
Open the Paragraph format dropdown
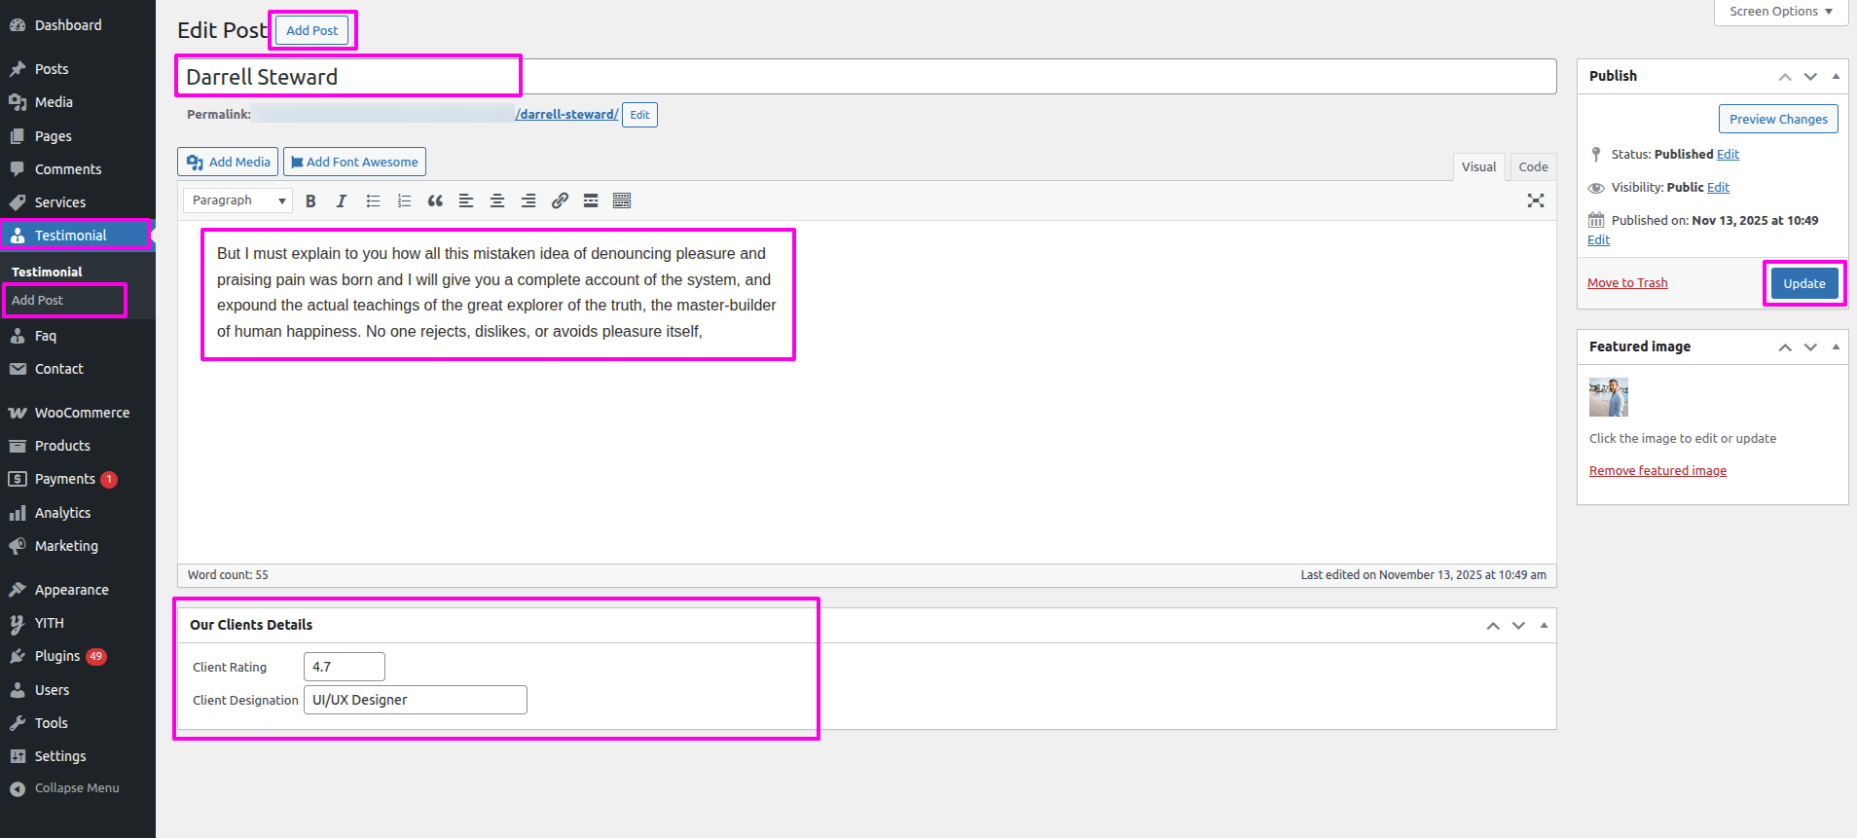[x=237, y=200]
